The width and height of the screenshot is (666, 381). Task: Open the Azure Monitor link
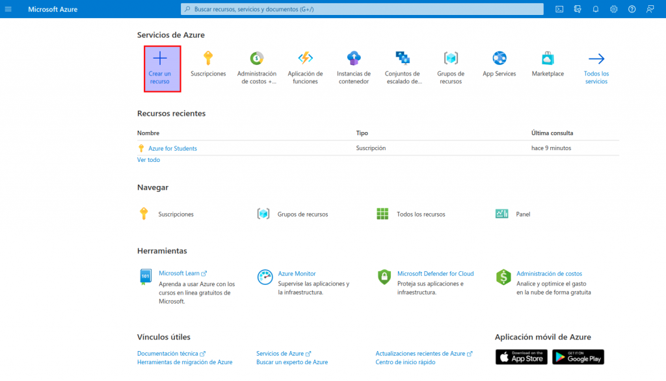pyautogui.click(x=297, y=274)
